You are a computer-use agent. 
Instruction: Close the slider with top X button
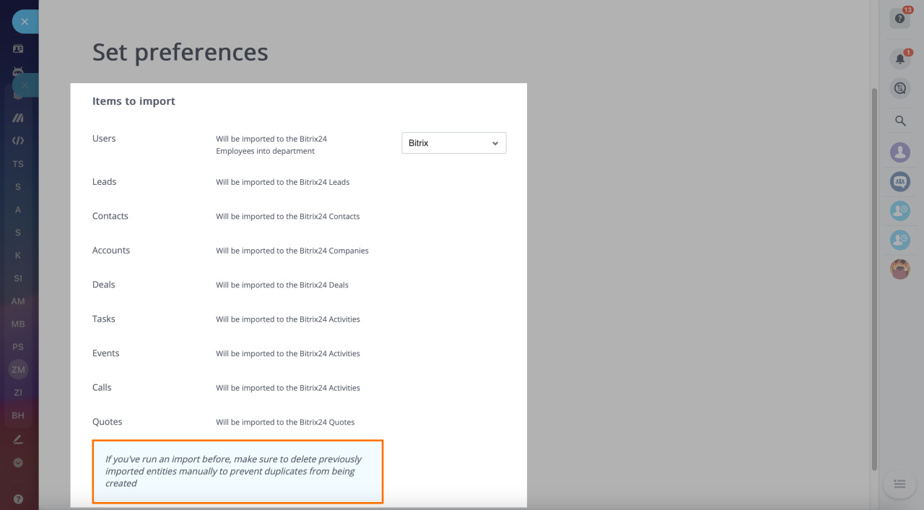tap(25, 22)
